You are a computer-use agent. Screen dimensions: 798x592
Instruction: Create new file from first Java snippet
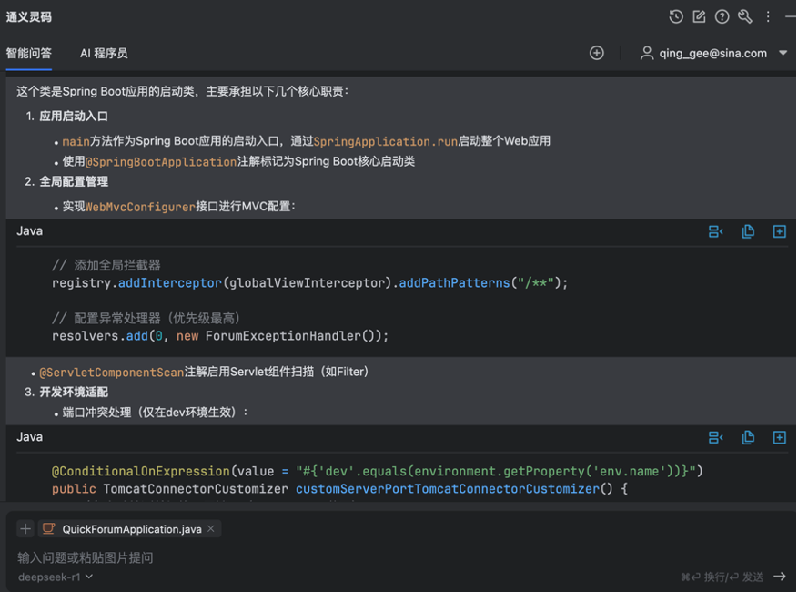click(779, 232)
